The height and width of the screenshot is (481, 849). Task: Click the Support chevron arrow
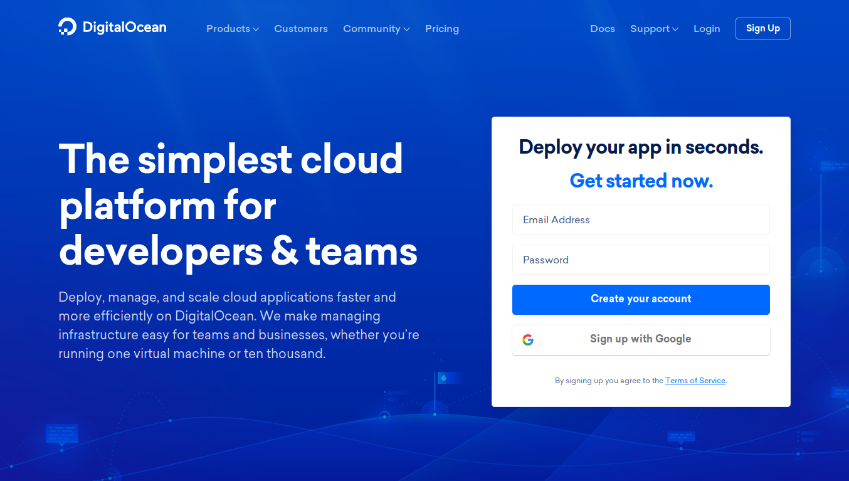(x=675, y=29)
